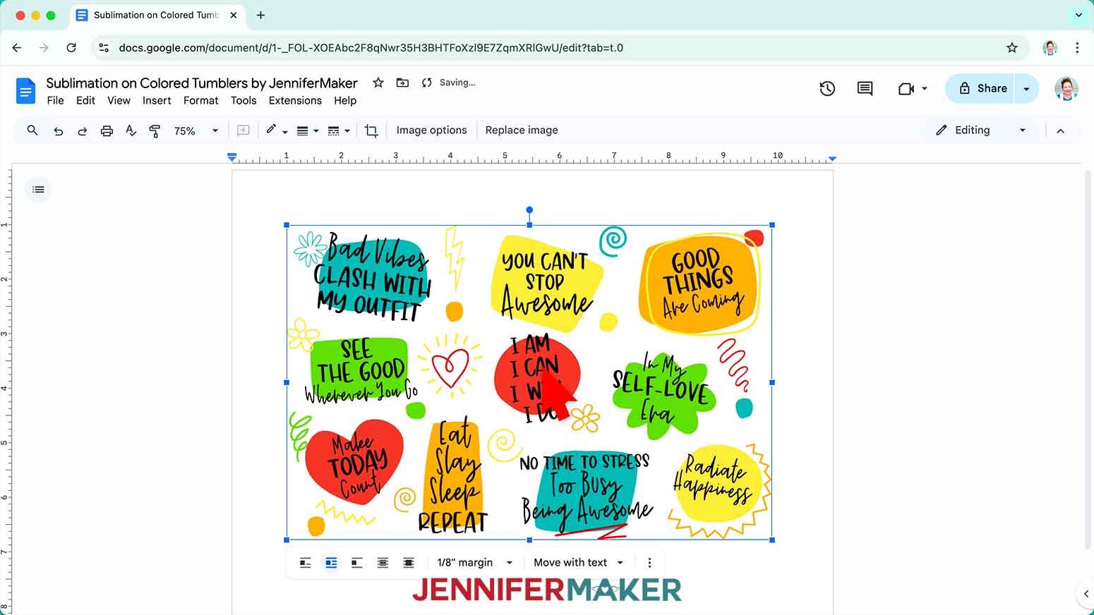Expand the Share options arrow
Viewport: 1094px width, 615px height.
[x=1026, y=89]
